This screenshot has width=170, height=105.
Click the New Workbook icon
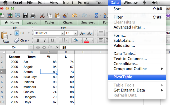click(x=2, y=15)
